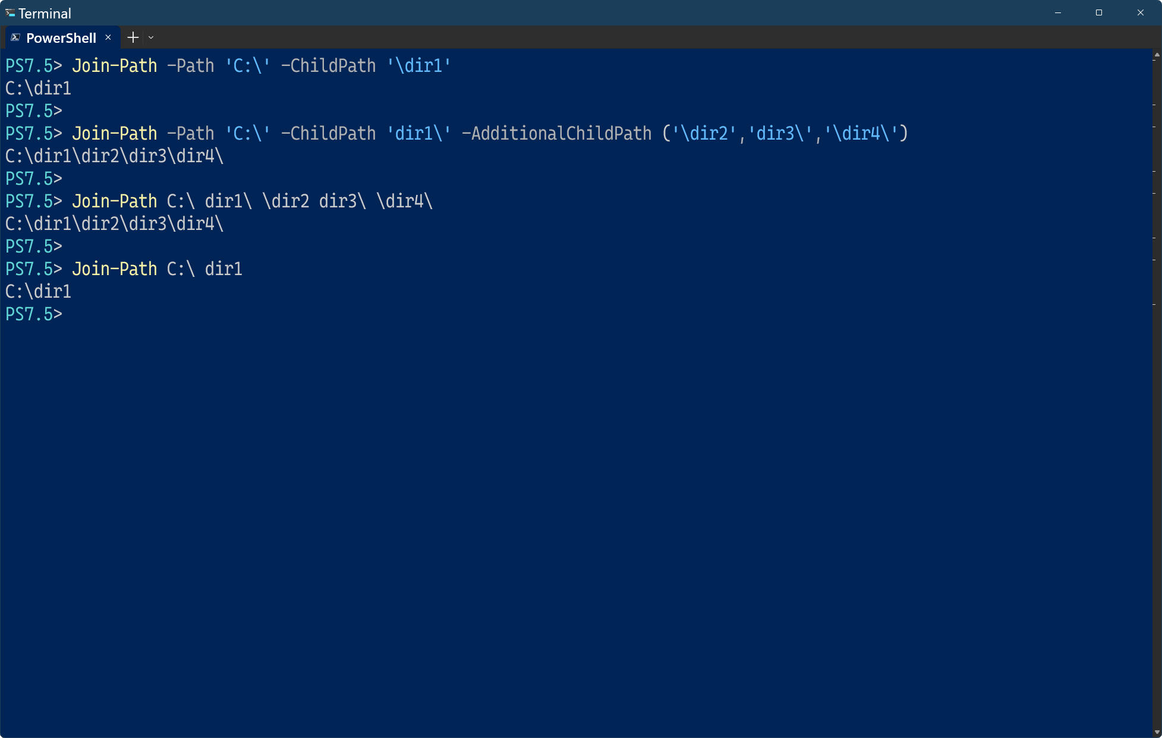Expand the new-tab profile dropdown chevron
Image resolution: width=1162 pixels, height=738 pixels.
pyautogui.click(x=151, y=37)
